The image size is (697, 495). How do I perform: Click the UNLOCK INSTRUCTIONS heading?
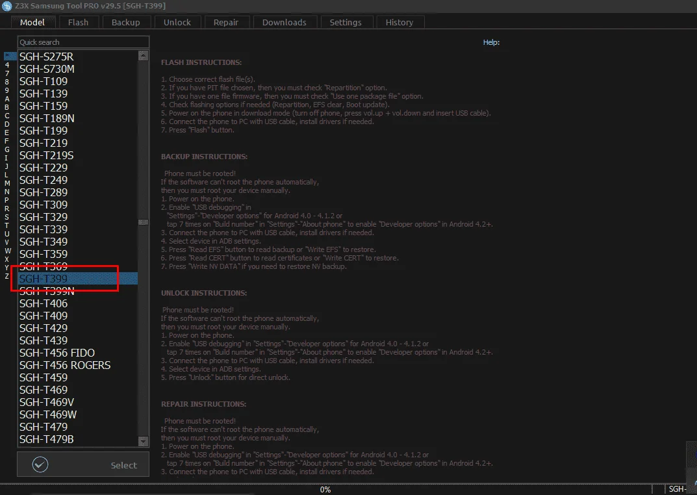pyautogui.click(x=204, y=293)
